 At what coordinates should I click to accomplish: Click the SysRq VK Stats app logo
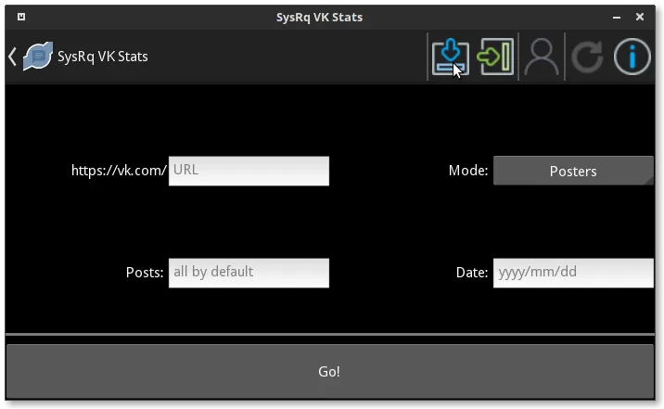38,56
